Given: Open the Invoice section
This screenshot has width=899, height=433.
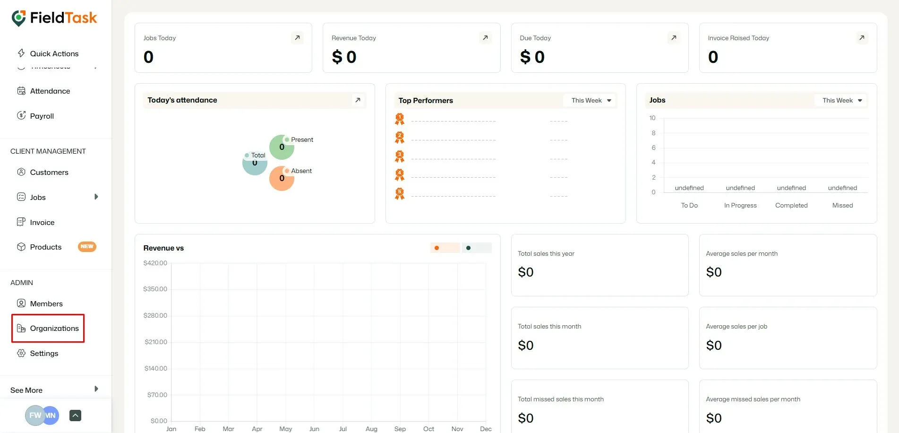Looking at the screenshot, I should tap(42, 222).
